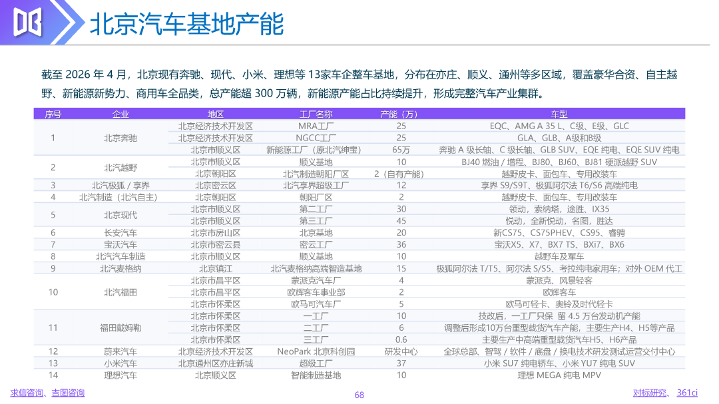719x404 pixels.
Task: Click the 37 capacity value
Action: 401,363
